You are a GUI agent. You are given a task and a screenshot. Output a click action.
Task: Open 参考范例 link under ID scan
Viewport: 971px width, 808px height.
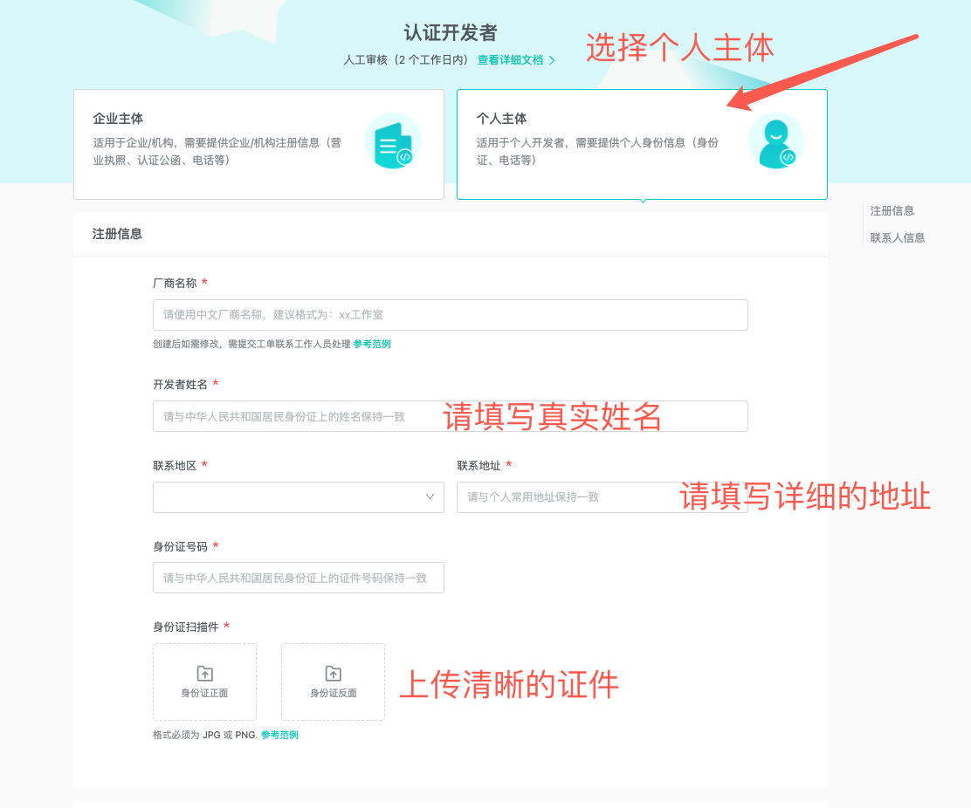(x=280, y=735)
